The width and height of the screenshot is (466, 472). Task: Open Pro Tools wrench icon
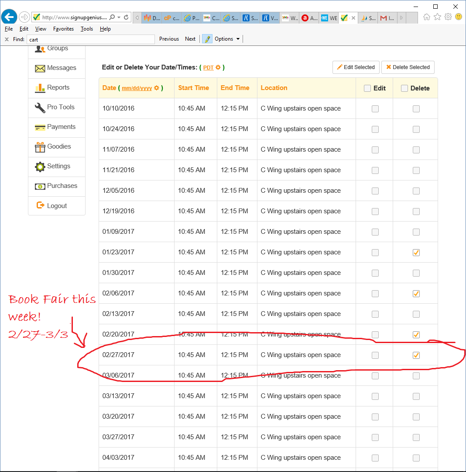40,108
